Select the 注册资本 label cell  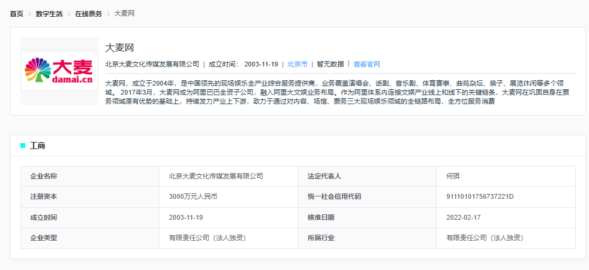click(x=90, y=197)
